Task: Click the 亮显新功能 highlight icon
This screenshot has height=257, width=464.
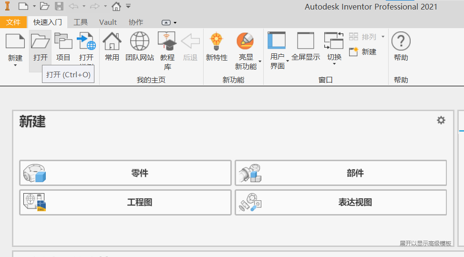Action: (245, 41)
